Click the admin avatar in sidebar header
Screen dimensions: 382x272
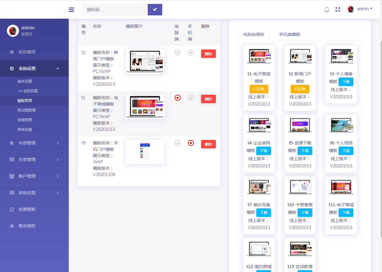click(13, 31)
